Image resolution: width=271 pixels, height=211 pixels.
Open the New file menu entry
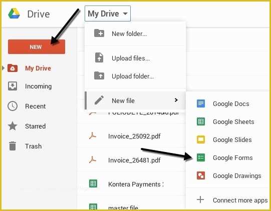pos(135,100)
